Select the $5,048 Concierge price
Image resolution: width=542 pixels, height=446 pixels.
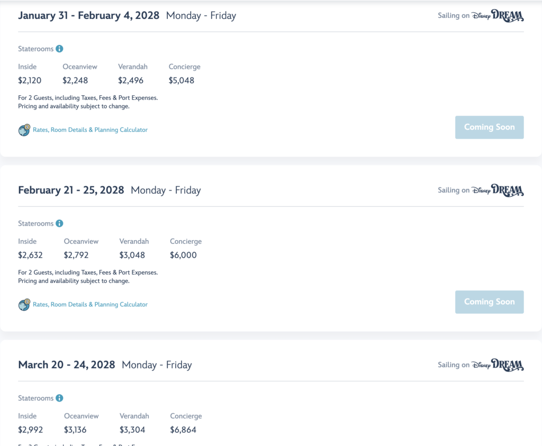click(182, 80)
